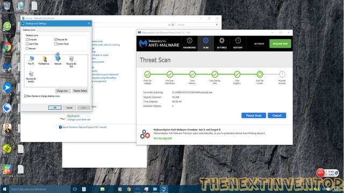Select the Network icon in preview list
The width and height of the screenshot is (344, 193).
pyautogui.click(x=58, y=60)
